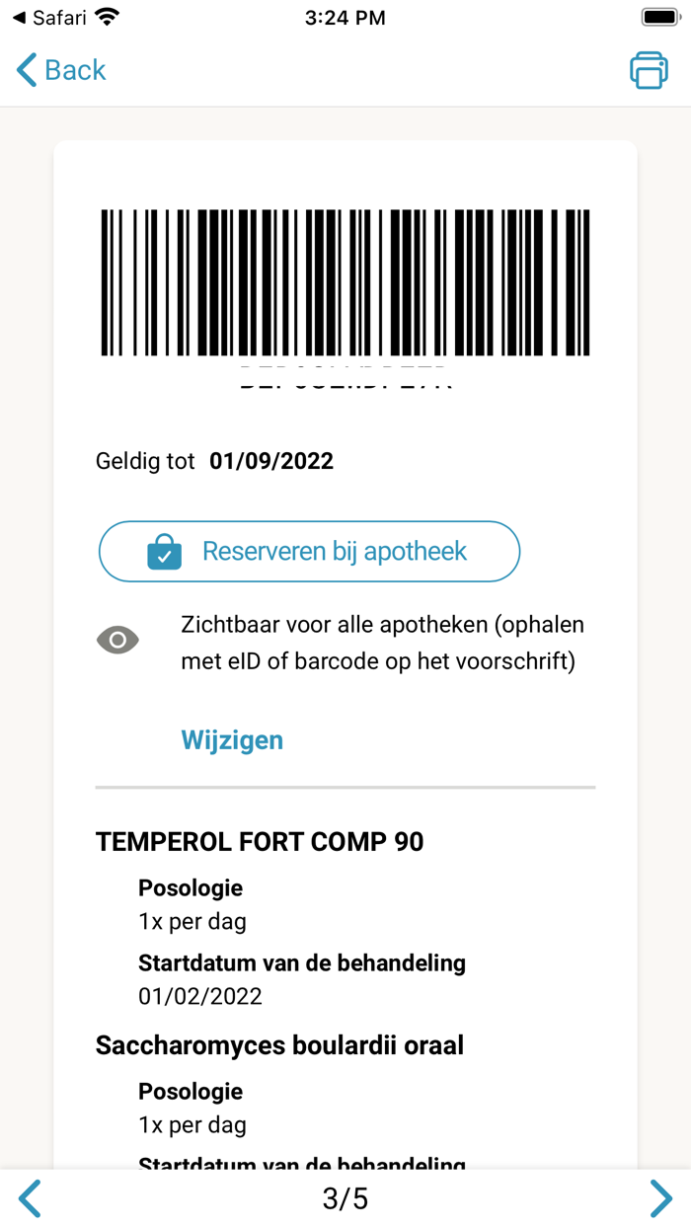Tap the Zichtbaar voor alle apotheken text

[x=382, y=643]
